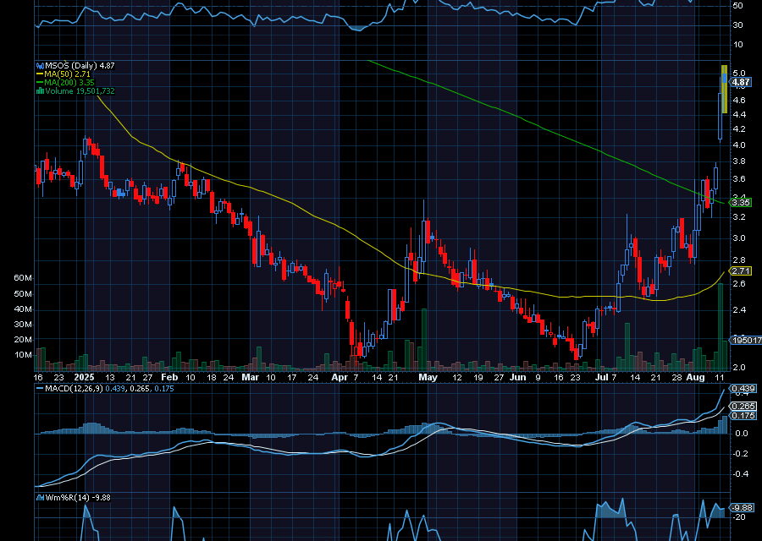This screenshot has height=541, width=762.
Task: Click the '60M' volume axis label
Action: click(x=23, y=278)
